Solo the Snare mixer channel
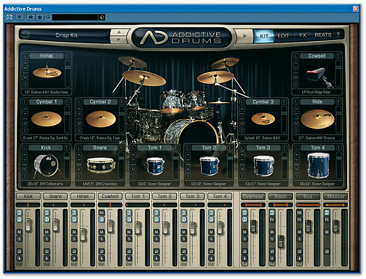366x279 pixels. point(47,239)
